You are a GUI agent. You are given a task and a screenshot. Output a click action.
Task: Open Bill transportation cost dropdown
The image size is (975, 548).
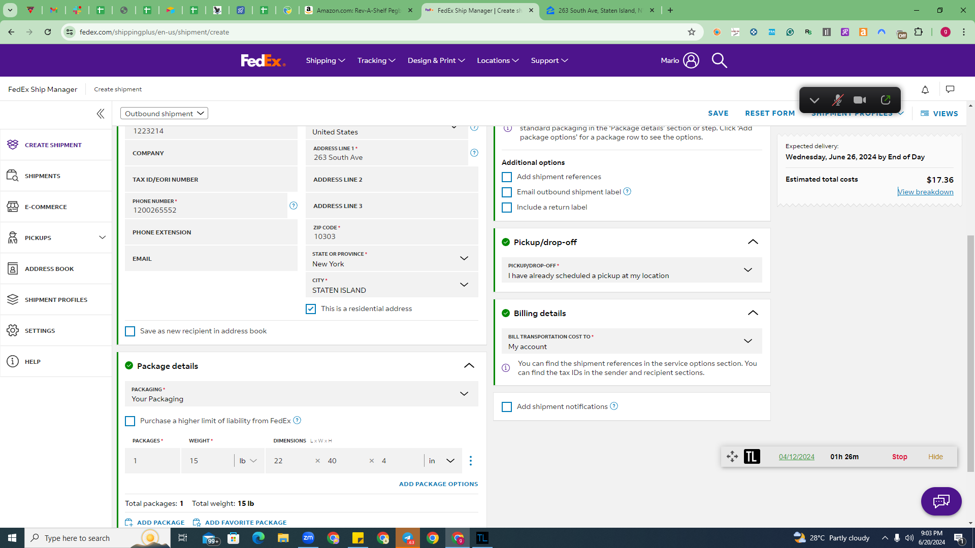[x=632, y=341]
